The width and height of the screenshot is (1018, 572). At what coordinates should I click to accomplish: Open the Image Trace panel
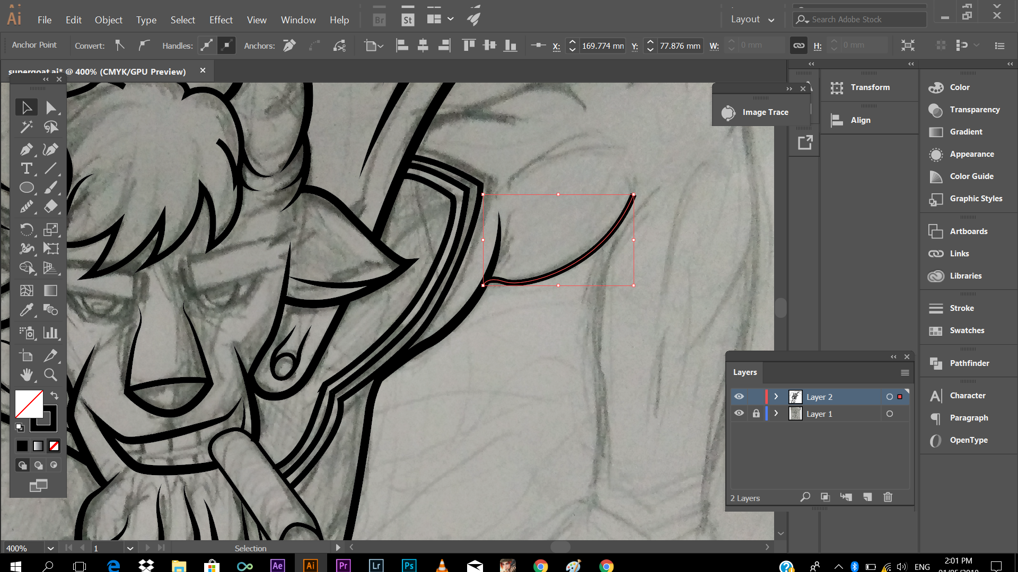[765, 112]
